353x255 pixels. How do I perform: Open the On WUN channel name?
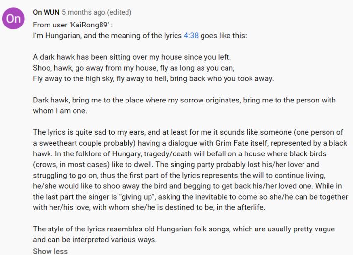tap(46, 12)
